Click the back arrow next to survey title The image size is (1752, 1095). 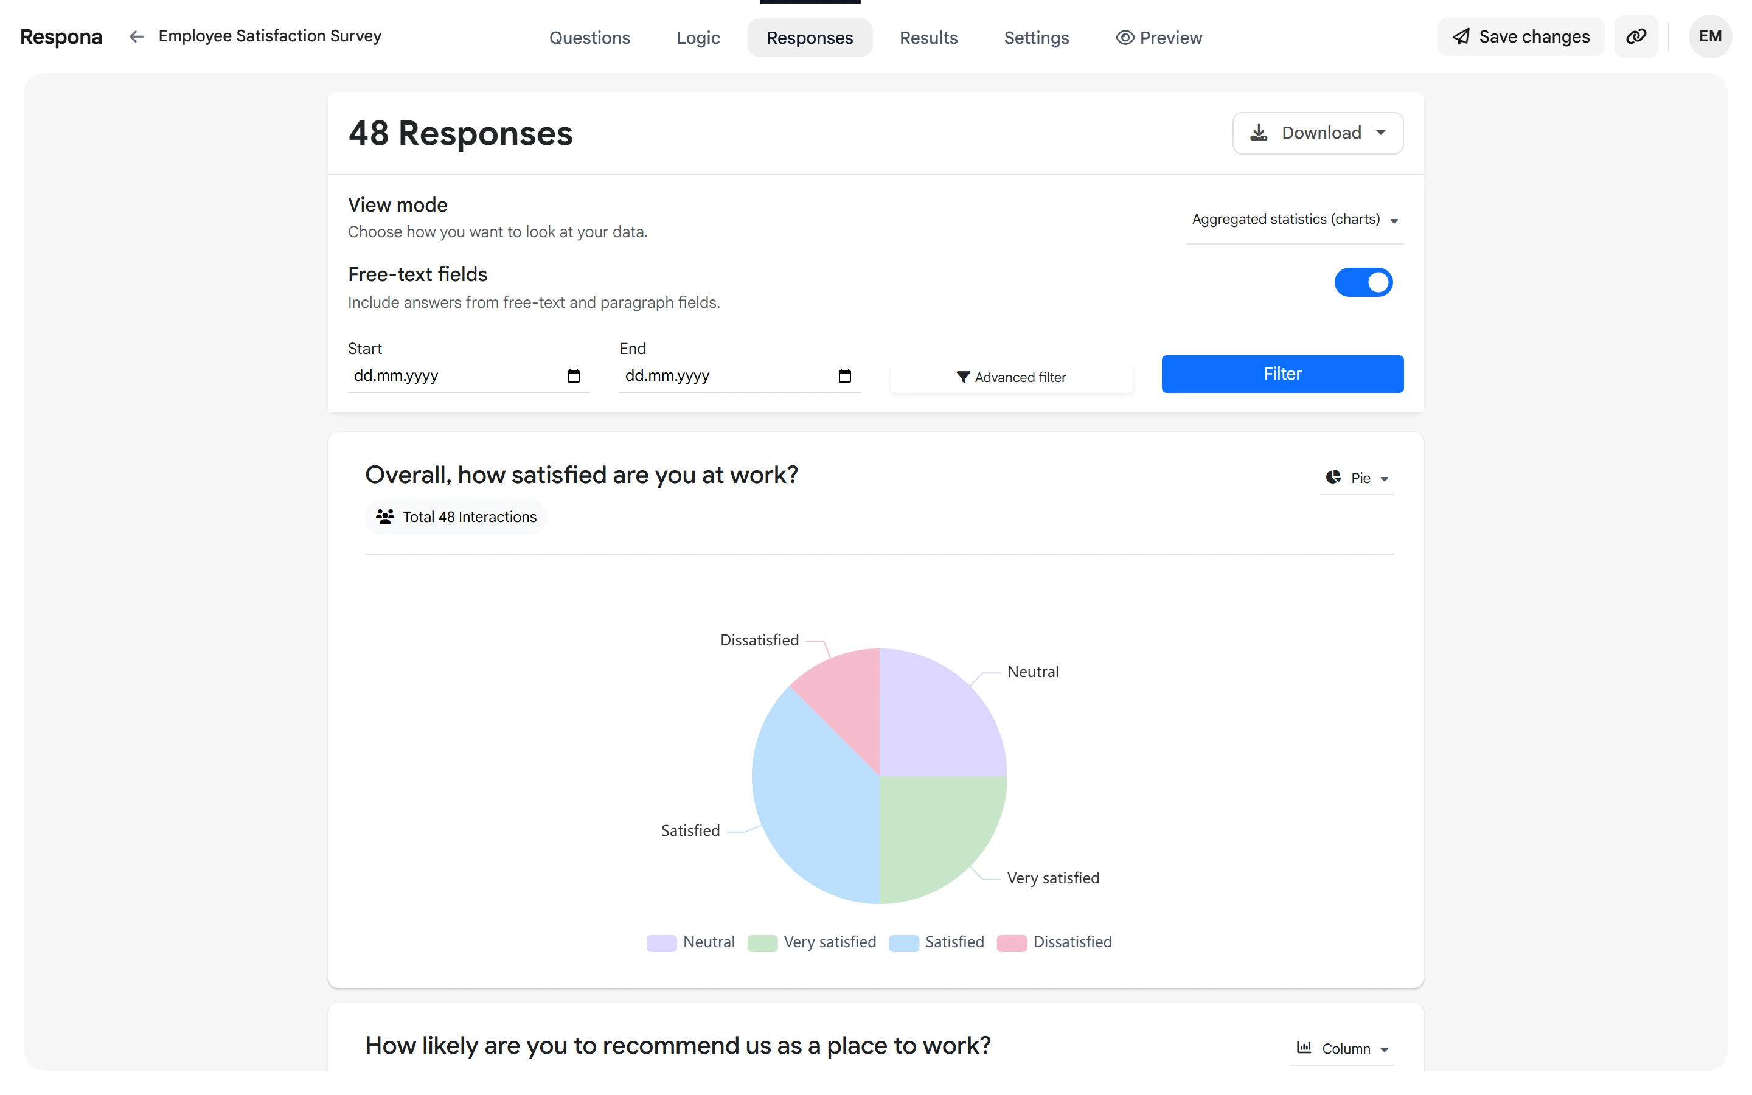coord(136,36)
